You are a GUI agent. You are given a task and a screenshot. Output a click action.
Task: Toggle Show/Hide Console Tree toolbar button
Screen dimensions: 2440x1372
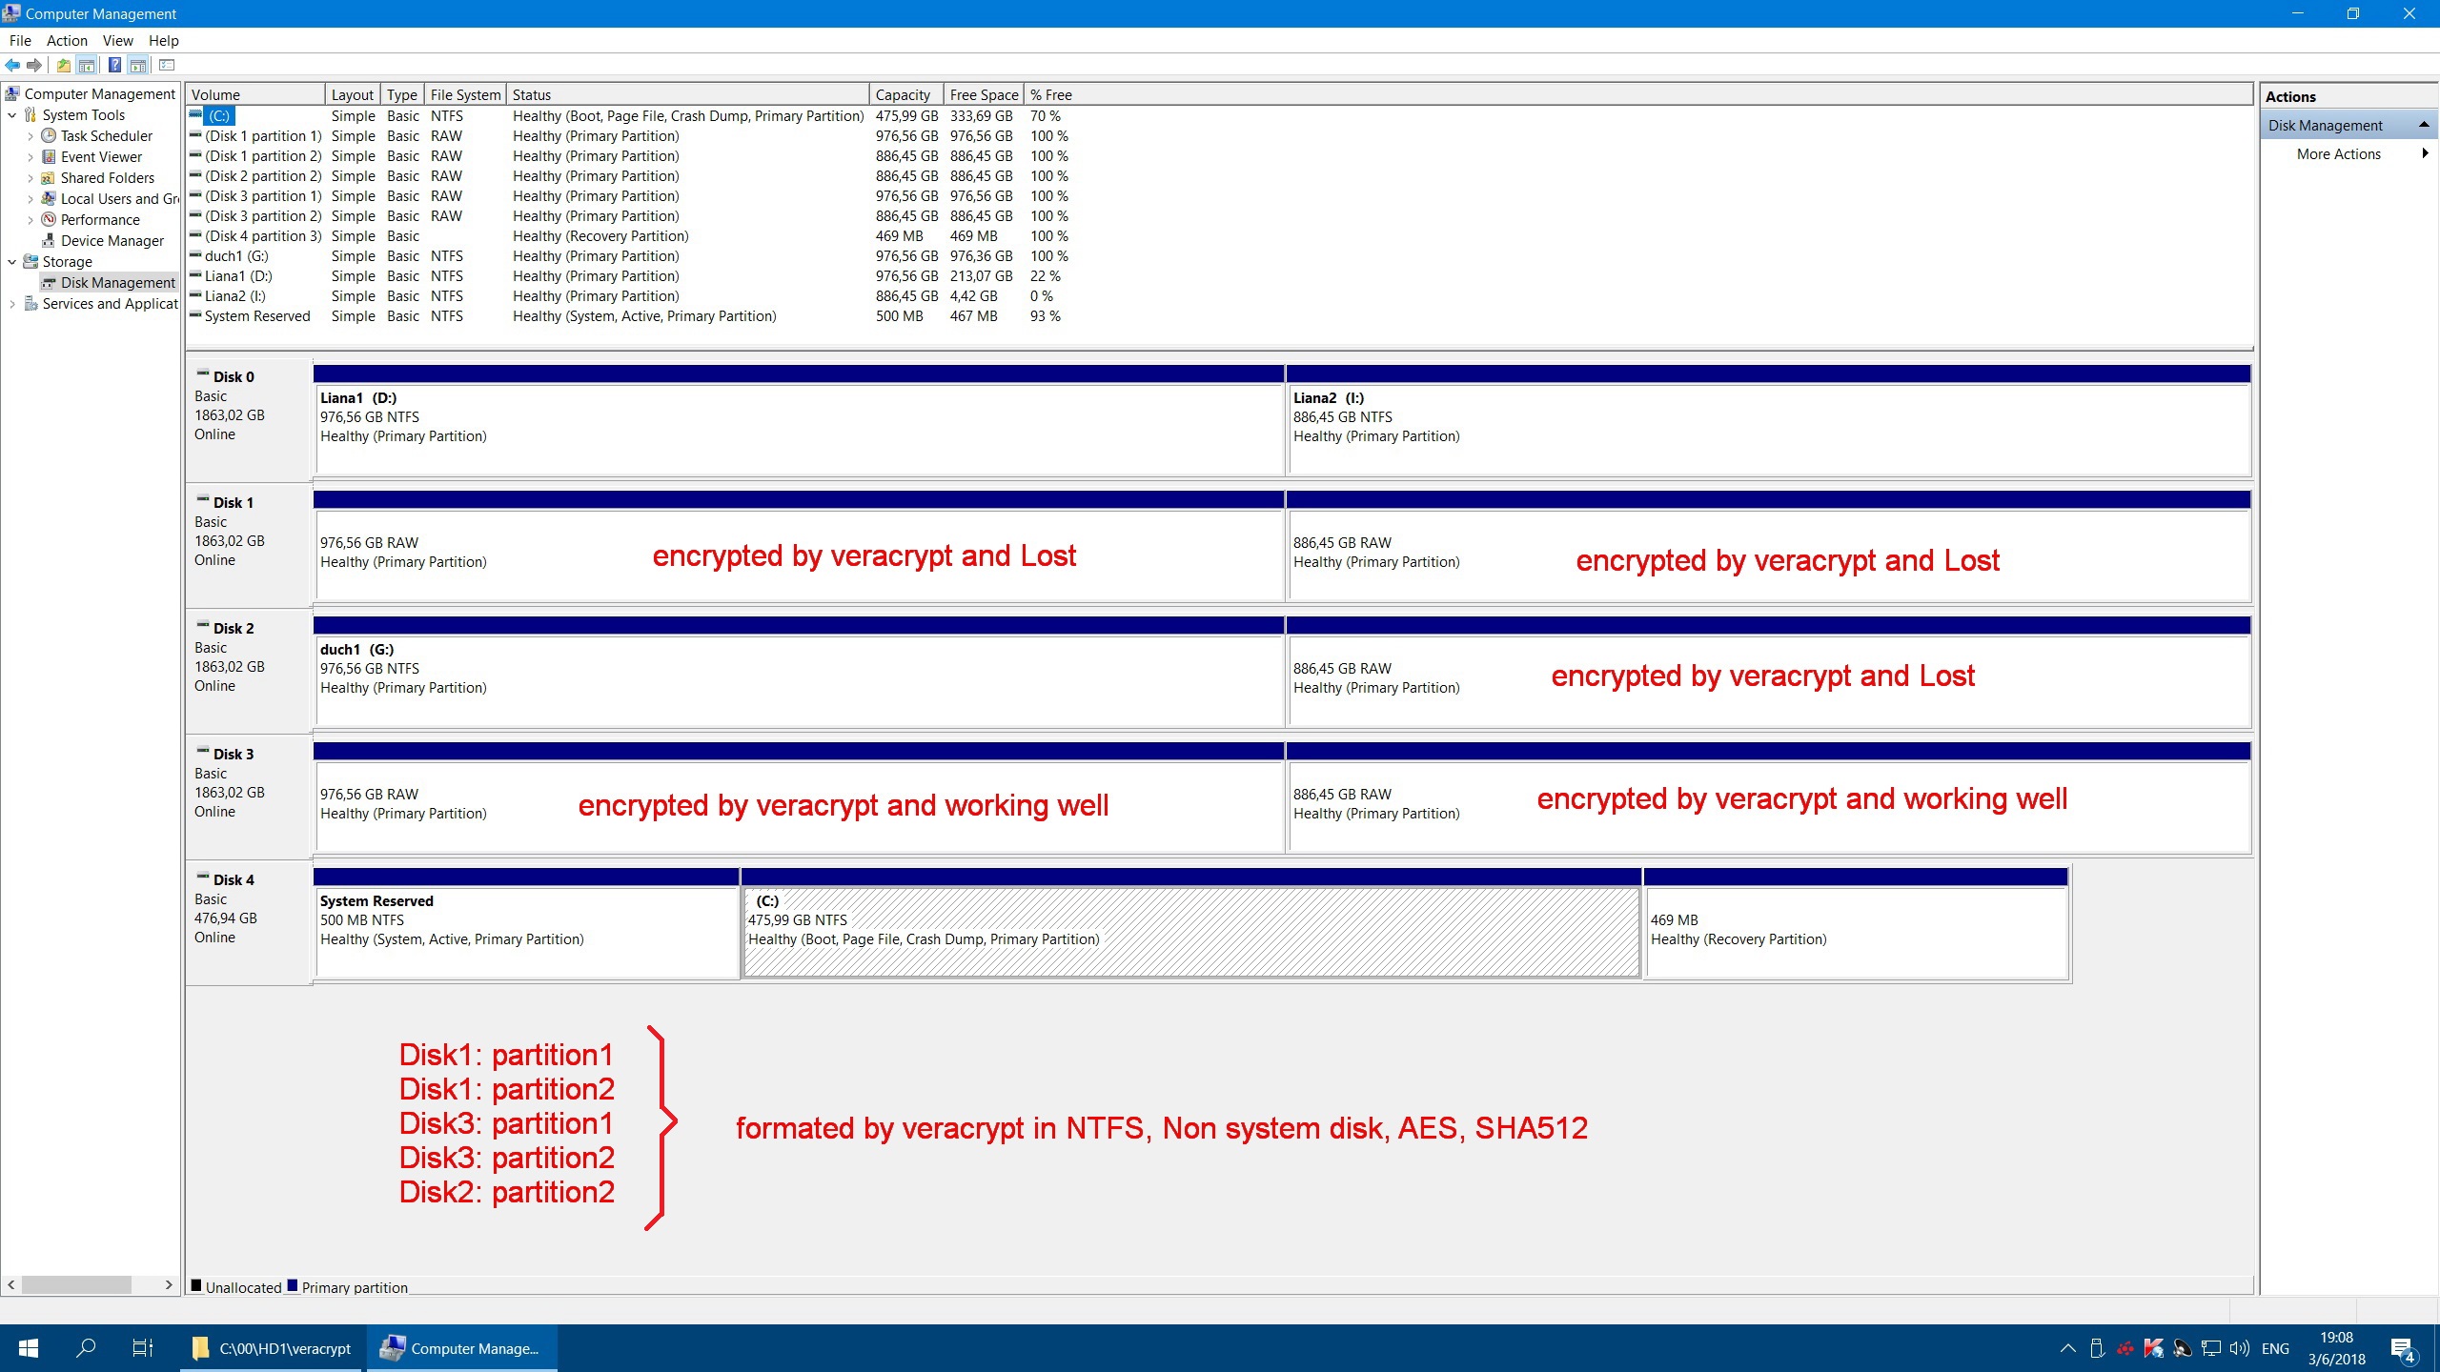click(x=87, y=66)
